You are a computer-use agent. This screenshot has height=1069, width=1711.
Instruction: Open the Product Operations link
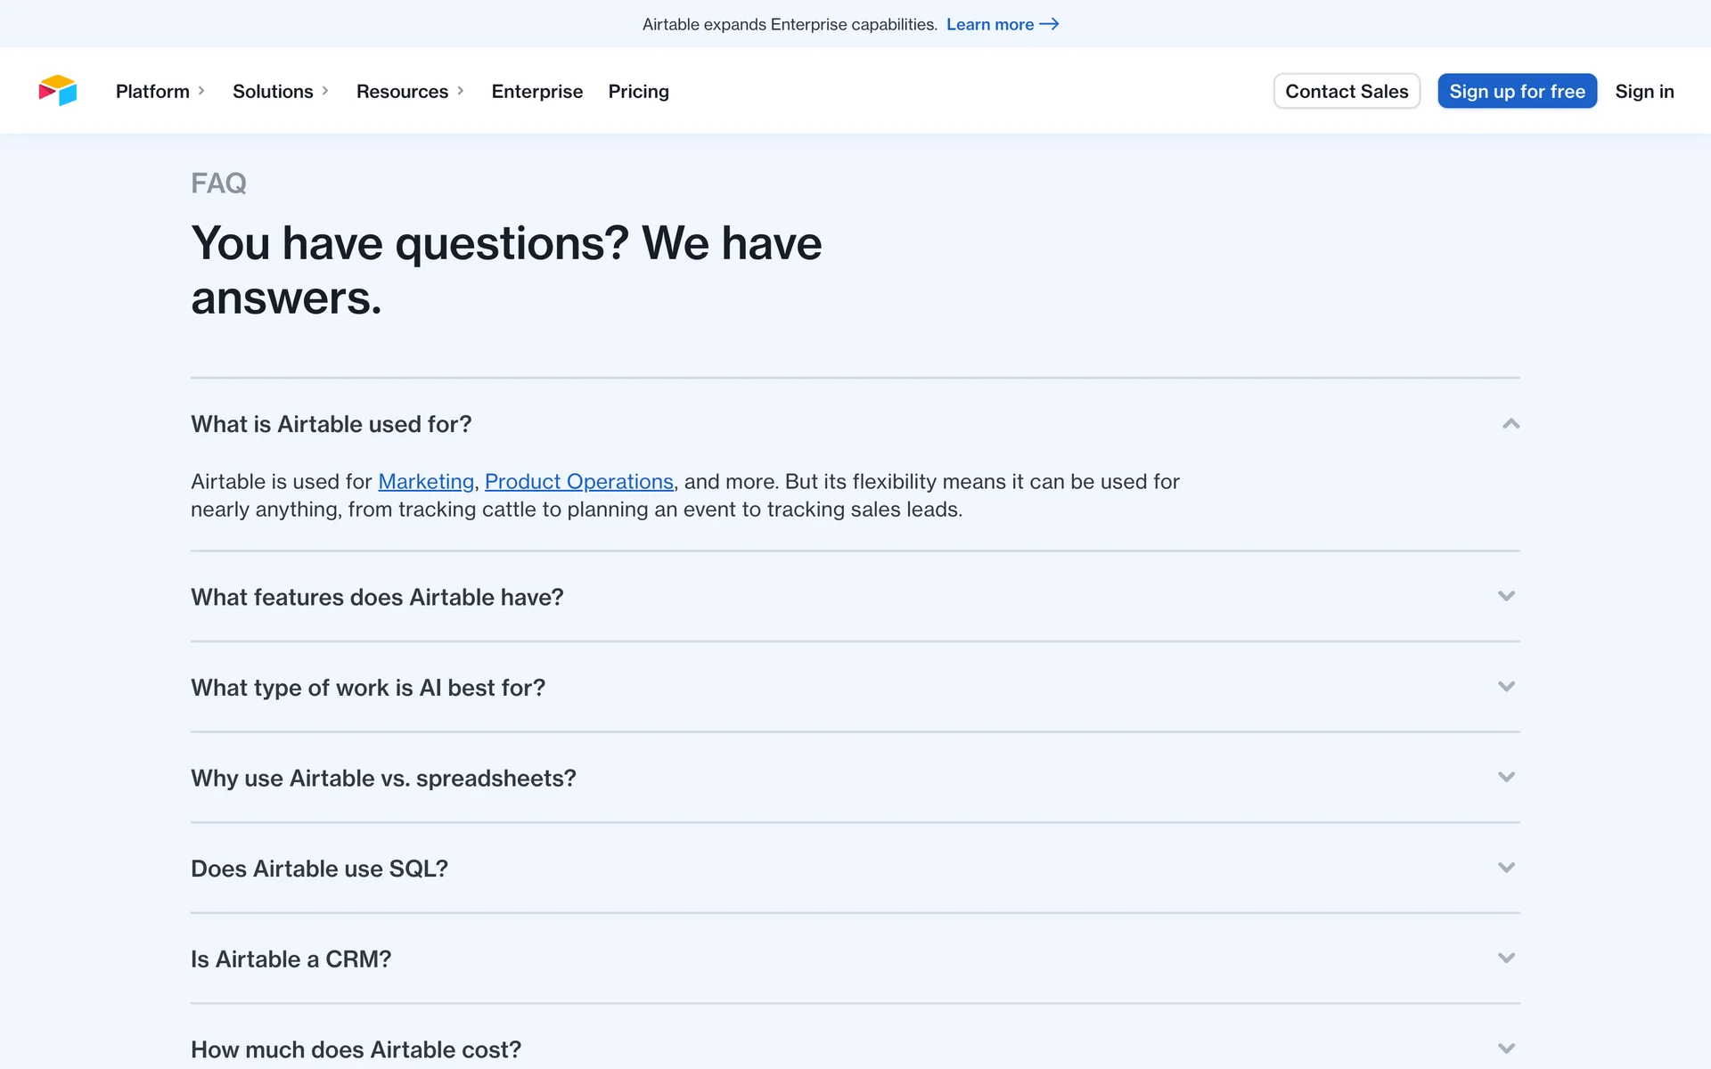click(578, 482)
